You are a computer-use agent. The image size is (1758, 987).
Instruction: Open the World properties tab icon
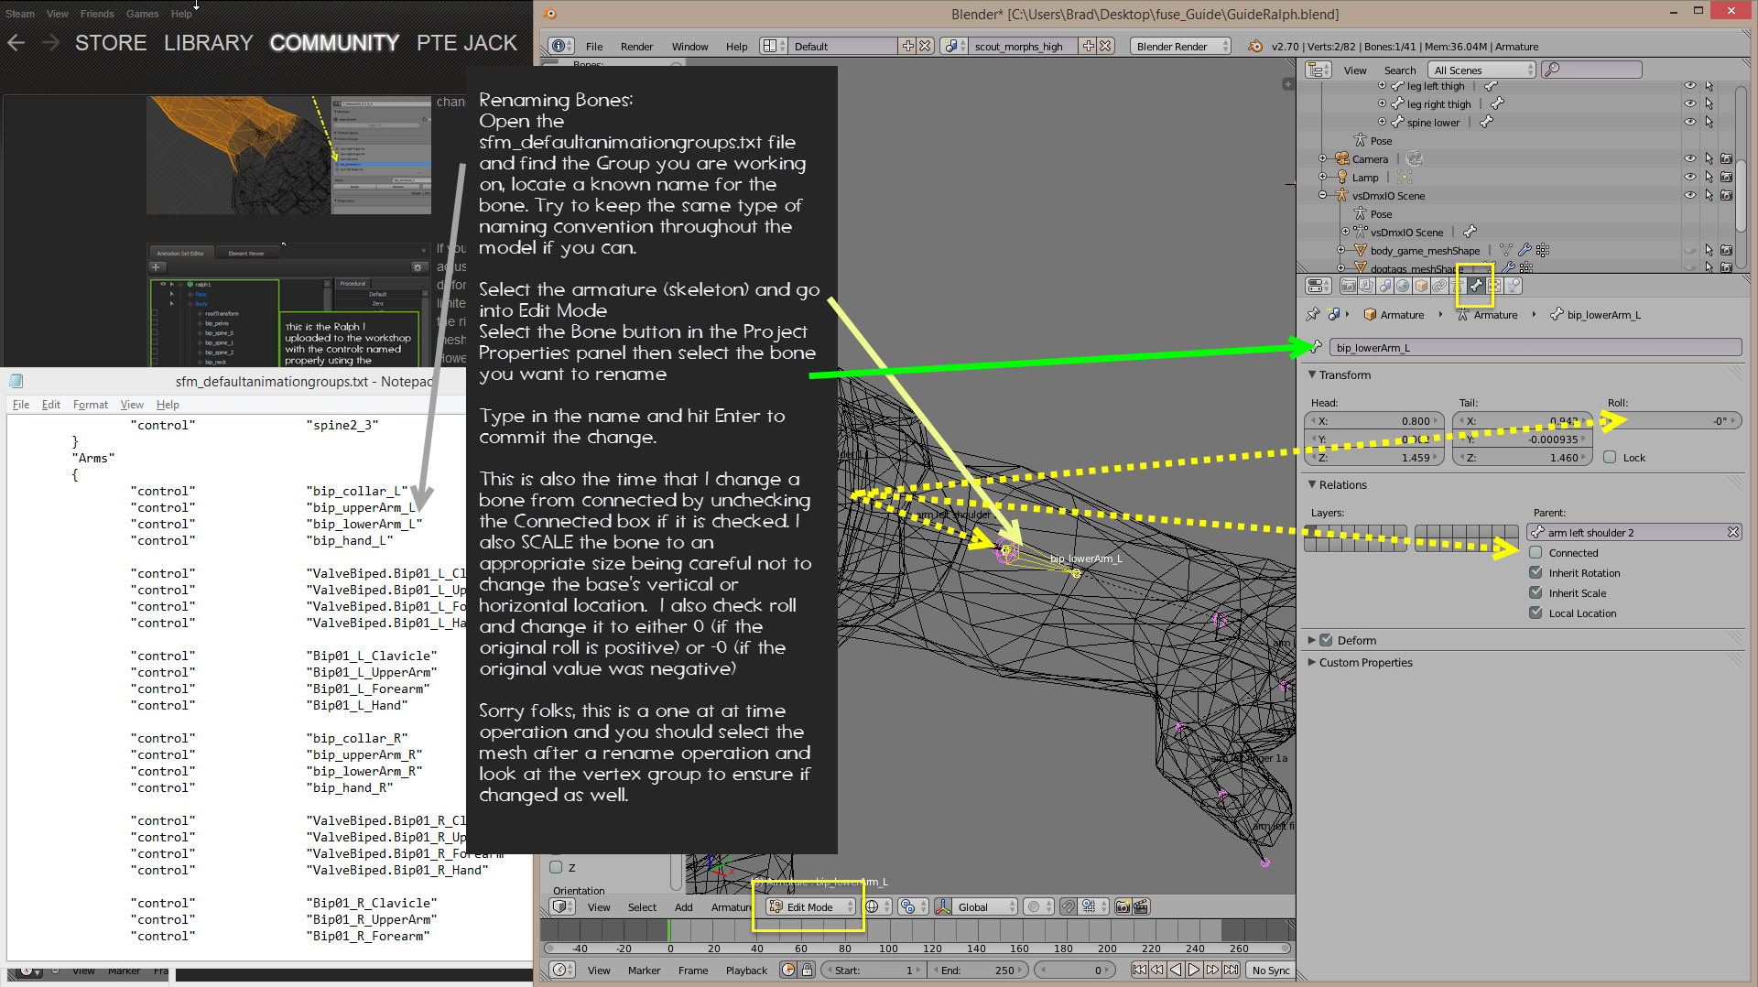point(1403,286)
